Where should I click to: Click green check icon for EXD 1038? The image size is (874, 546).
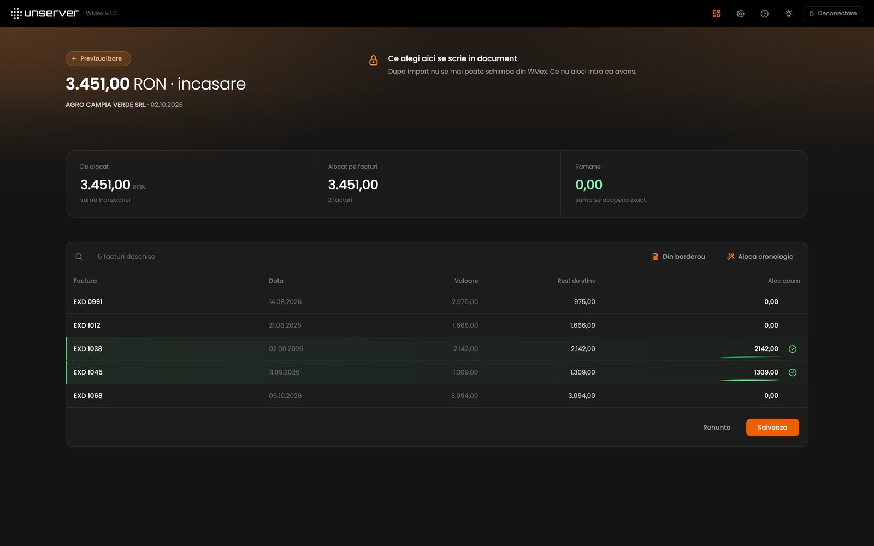[793, 349]
